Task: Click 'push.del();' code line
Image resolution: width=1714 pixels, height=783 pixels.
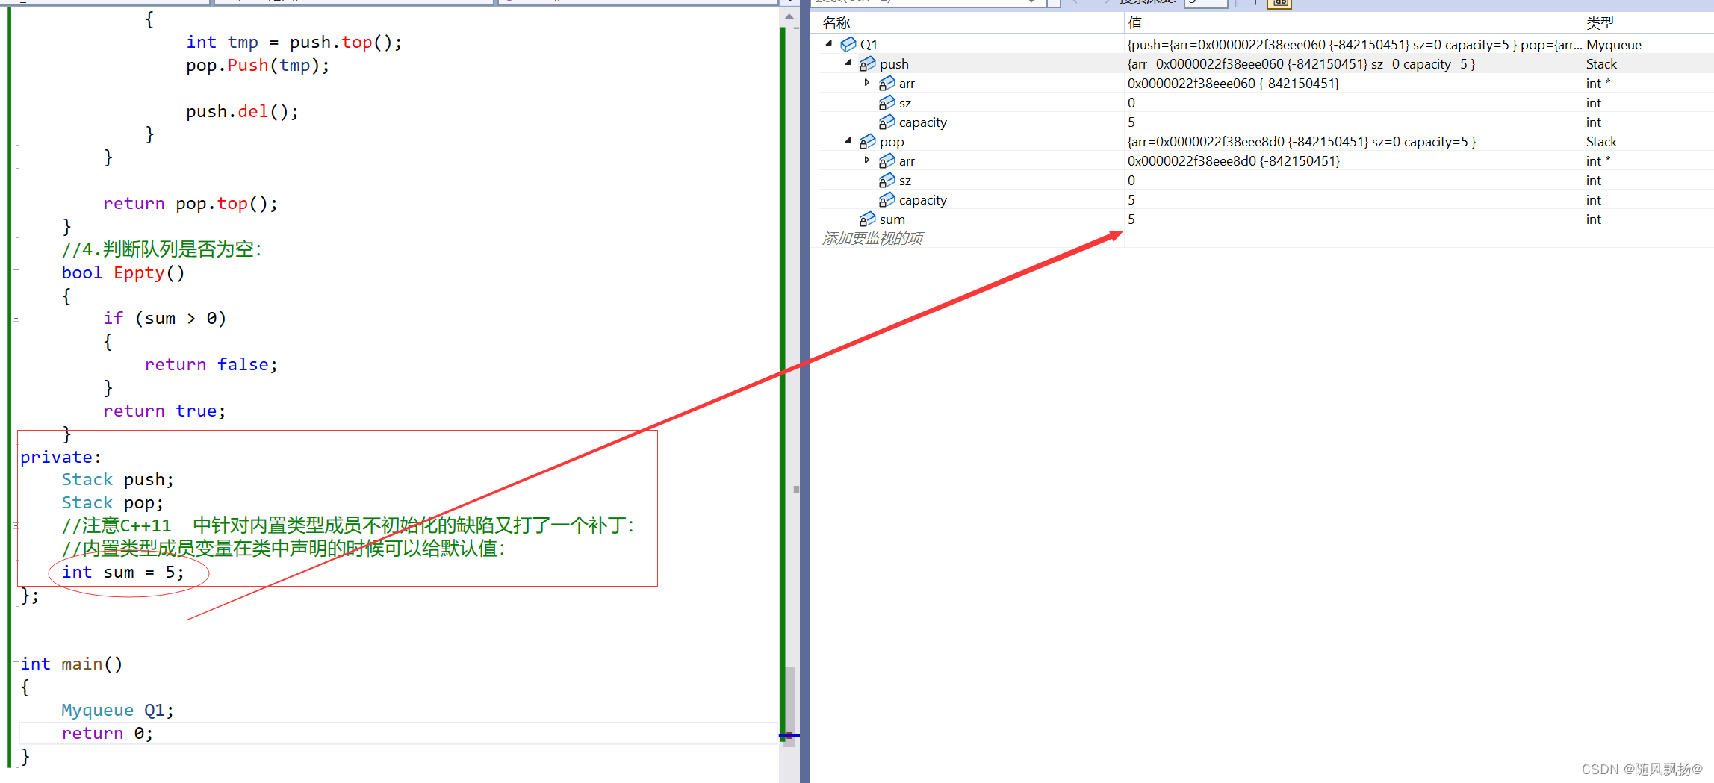Action: (x=242, y=111)
